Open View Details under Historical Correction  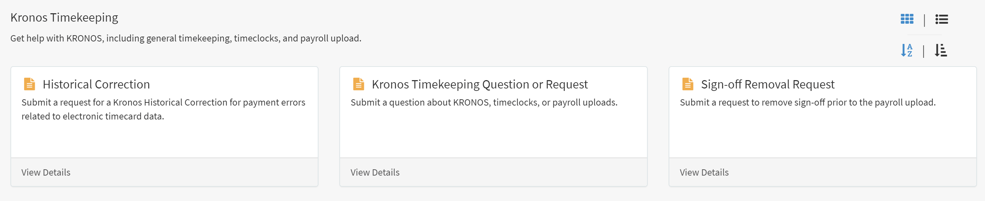coord(46,172)
